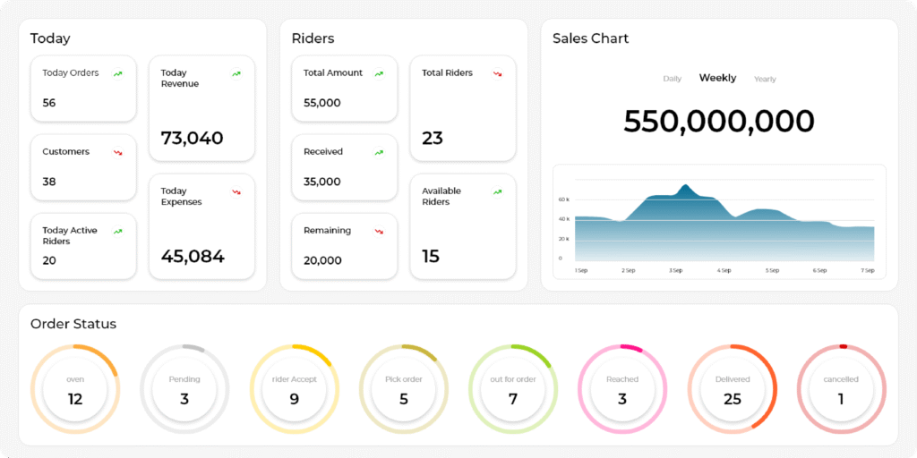
Task: Click the red down arrow on Customers card
Action: click(118, 152)
